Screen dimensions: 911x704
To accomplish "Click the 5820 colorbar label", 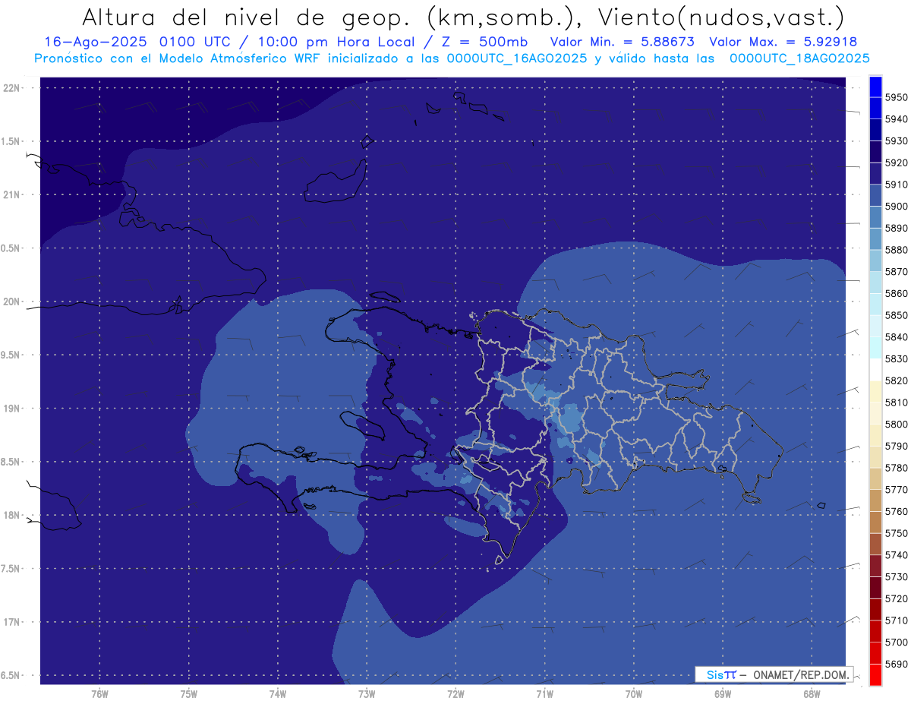I will click(x=896, y=380).
